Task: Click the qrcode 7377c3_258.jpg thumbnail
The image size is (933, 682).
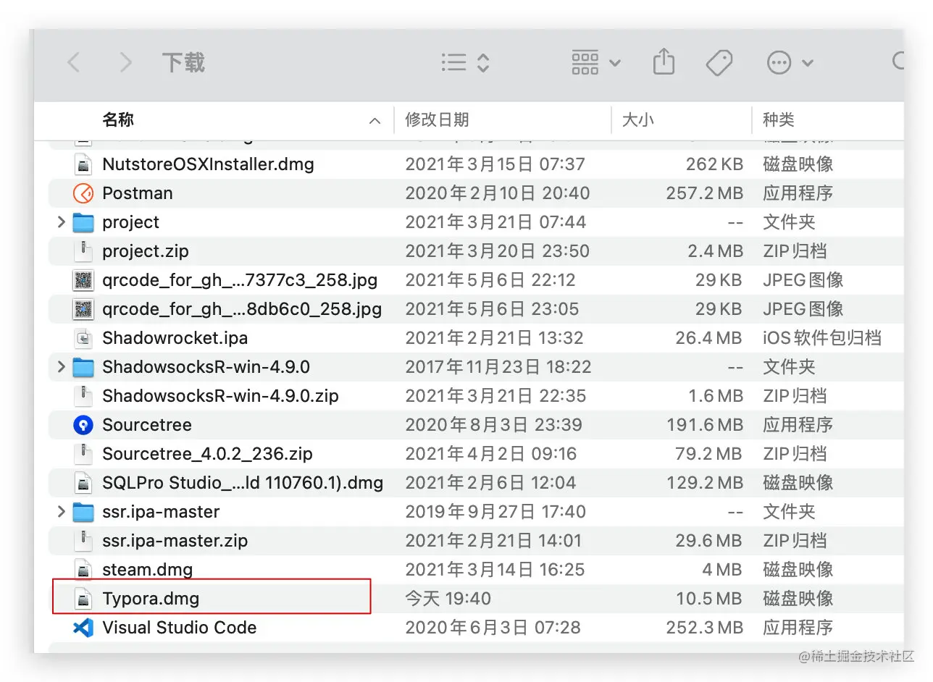Action: click(84, 280)
